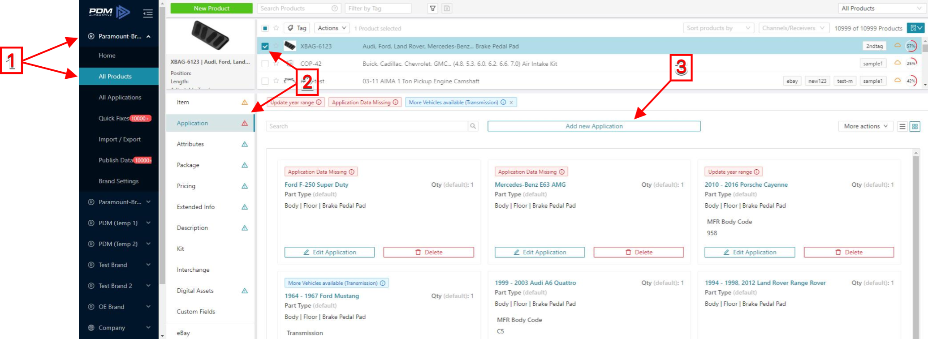Open the filter funnel icon in the toolbar
The width and height of the screenshot is (928, 339).
click(x=432, y=8)
